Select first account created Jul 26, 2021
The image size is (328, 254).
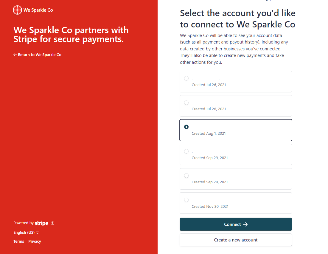coord(236,81)
